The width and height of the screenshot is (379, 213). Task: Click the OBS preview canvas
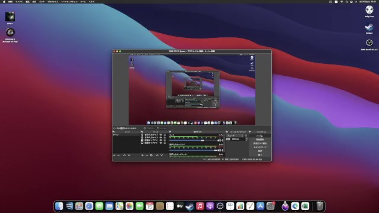point(192,89)
